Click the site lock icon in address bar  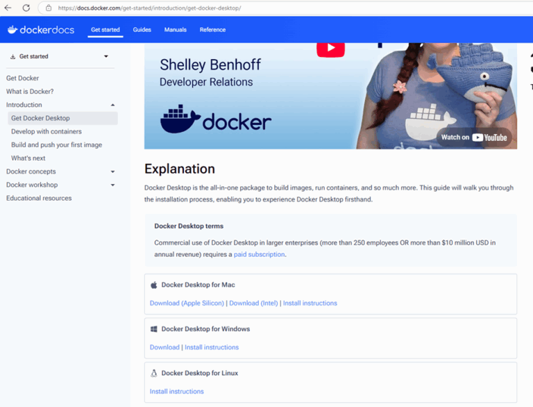(x=49, y=8)
